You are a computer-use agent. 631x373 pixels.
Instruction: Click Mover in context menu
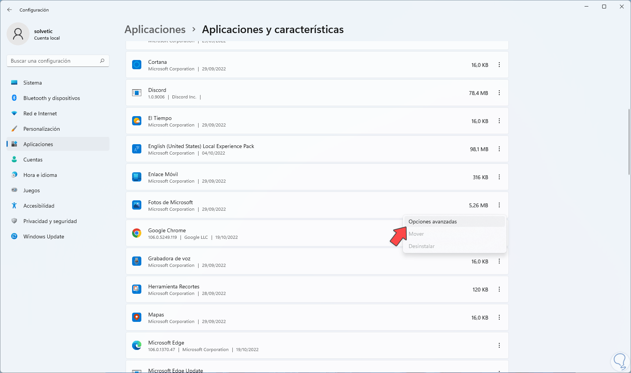point(455,234)
